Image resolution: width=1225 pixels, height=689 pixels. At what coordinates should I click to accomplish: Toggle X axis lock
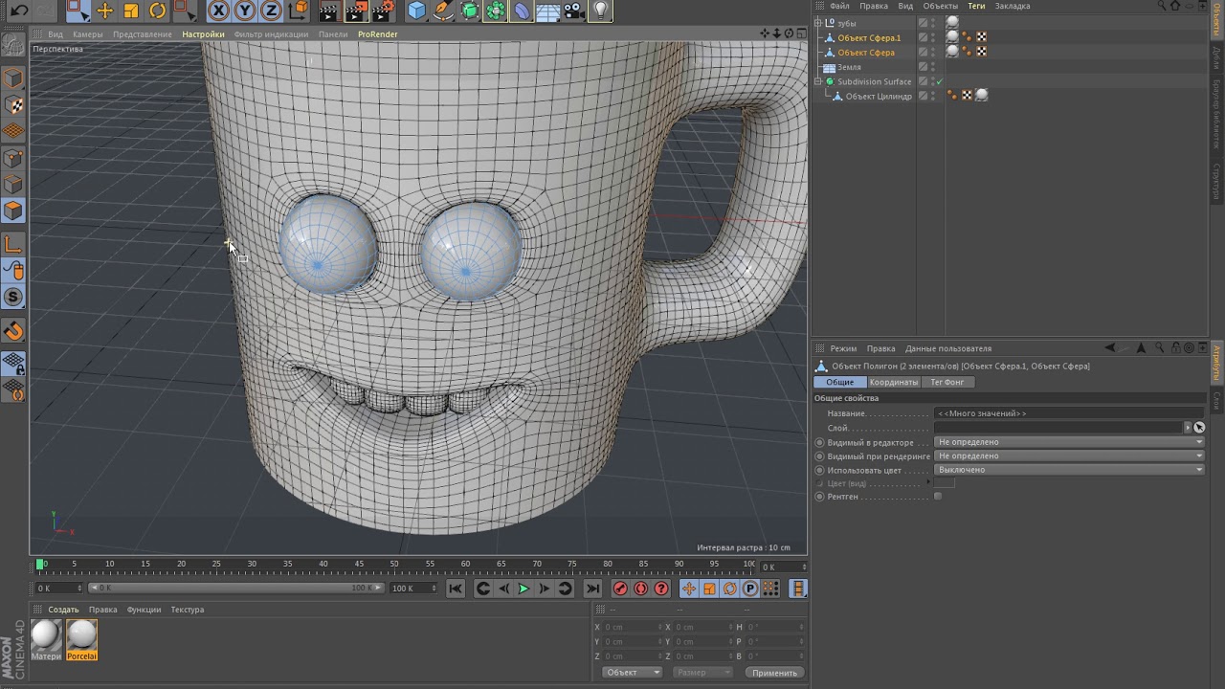pyautogui.click(x=219, y=11)
